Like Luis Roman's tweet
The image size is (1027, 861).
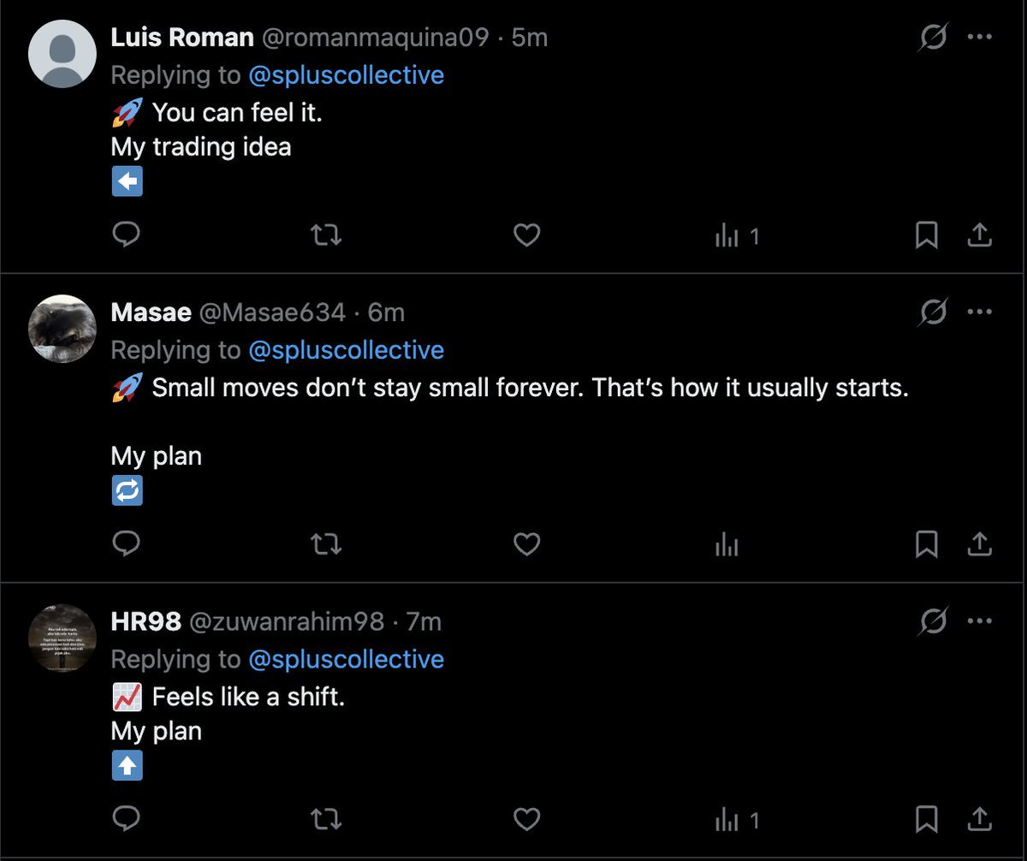[526, 235]
